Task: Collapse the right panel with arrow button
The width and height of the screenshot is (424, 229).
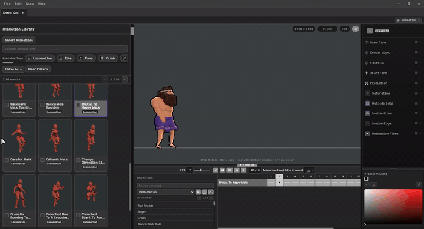Action: click(x=370, y=31)
